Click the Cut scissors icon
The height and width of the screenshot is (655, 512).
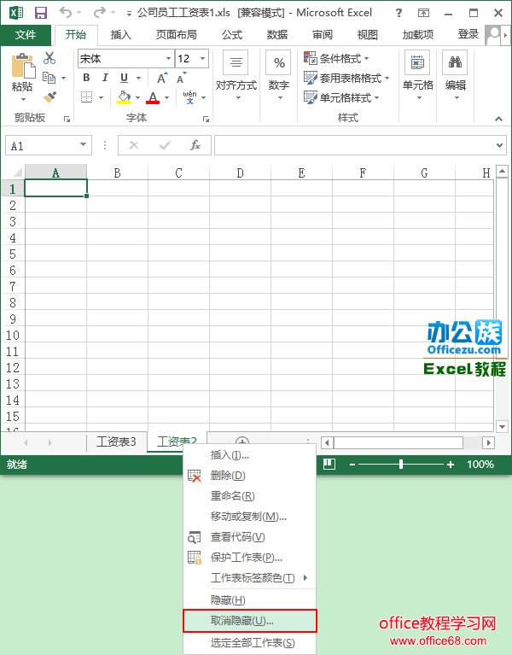click(49, 58)
